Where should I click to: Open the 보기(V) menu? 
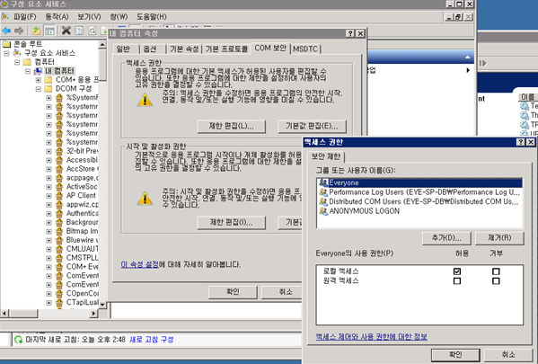pos(89,17)
